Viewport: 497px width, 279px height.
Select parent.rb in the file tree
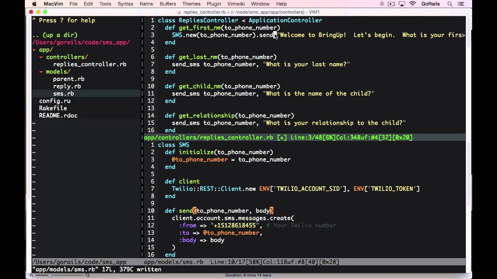69,79
